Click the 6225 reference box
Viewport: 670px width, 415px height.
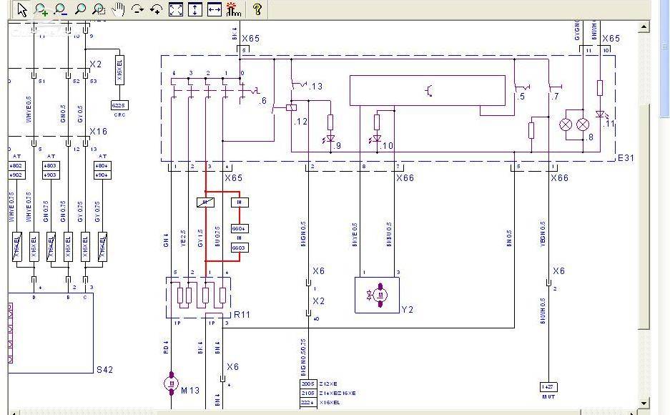[119, 106]
